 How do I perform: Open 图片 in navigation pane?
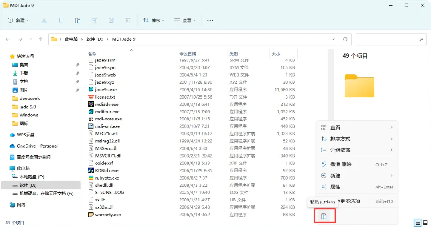coord(24,90)
